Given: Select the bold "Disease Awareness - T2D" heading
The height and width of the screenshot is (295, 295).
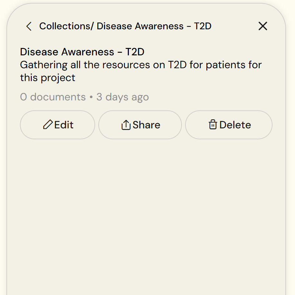Looking at the screenshot, I should 82,52.
